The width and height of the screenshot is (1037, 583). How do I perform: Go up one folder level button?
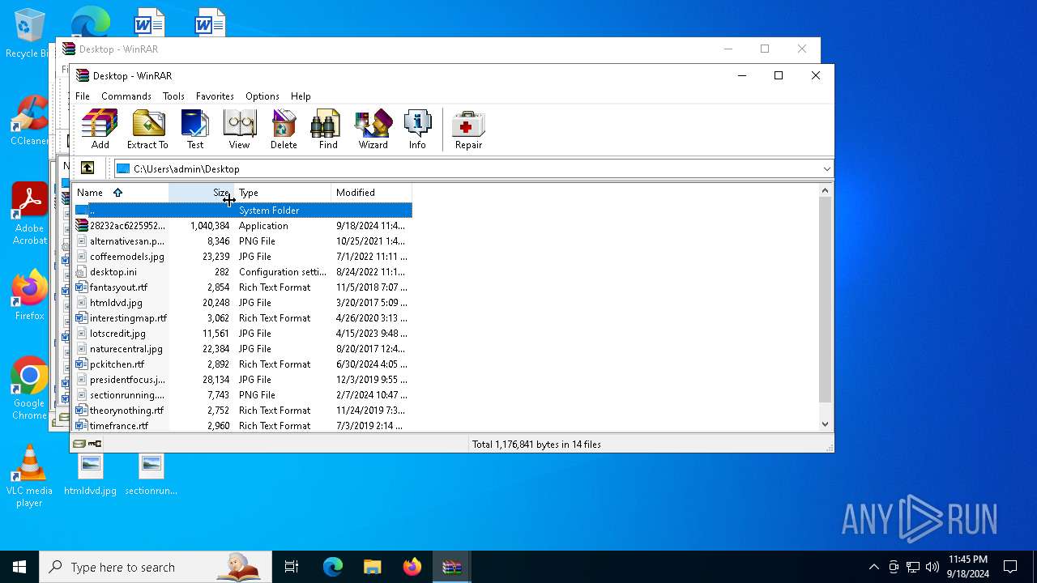tap(87, 168)
